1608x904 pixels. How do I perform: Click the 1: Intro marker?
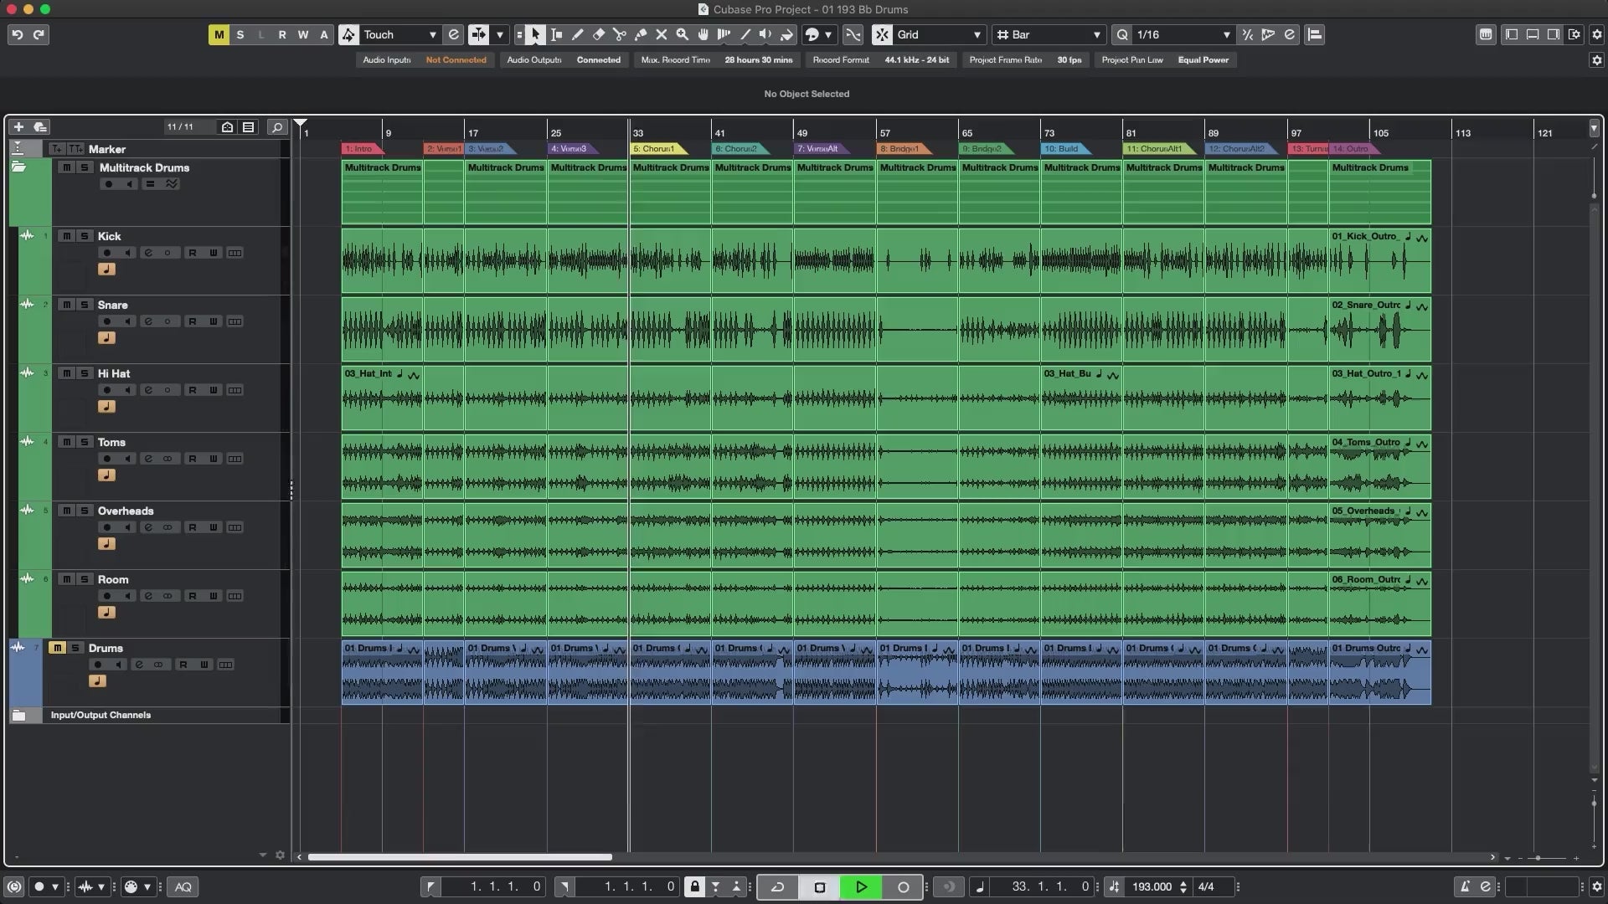point(363,149)
